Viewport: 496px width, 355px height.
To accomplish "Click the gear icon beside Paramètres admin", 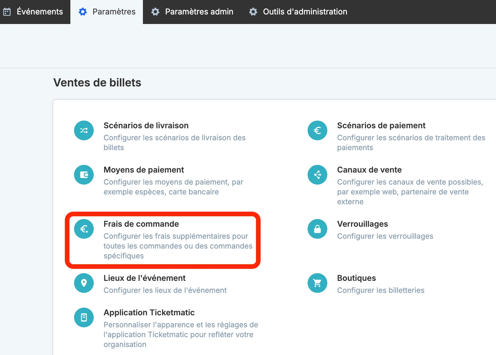I will pyautogui.click(x=155, y=12).
